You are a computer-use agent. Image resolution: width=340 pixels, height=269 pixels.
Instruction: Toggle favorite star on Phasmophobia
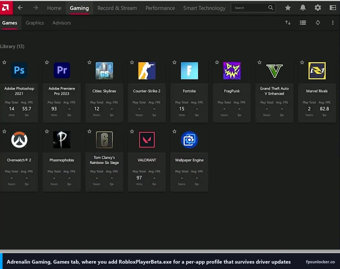click(x=47, y=131)
